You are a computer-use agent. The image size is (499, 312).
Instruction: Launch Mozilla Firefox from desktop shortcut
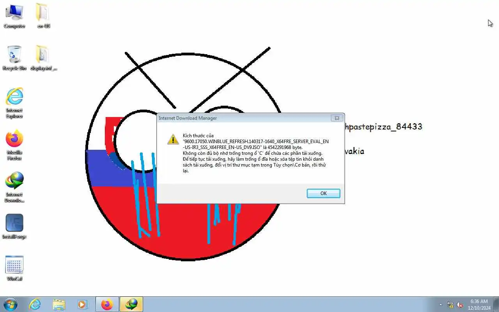point(14,145)
